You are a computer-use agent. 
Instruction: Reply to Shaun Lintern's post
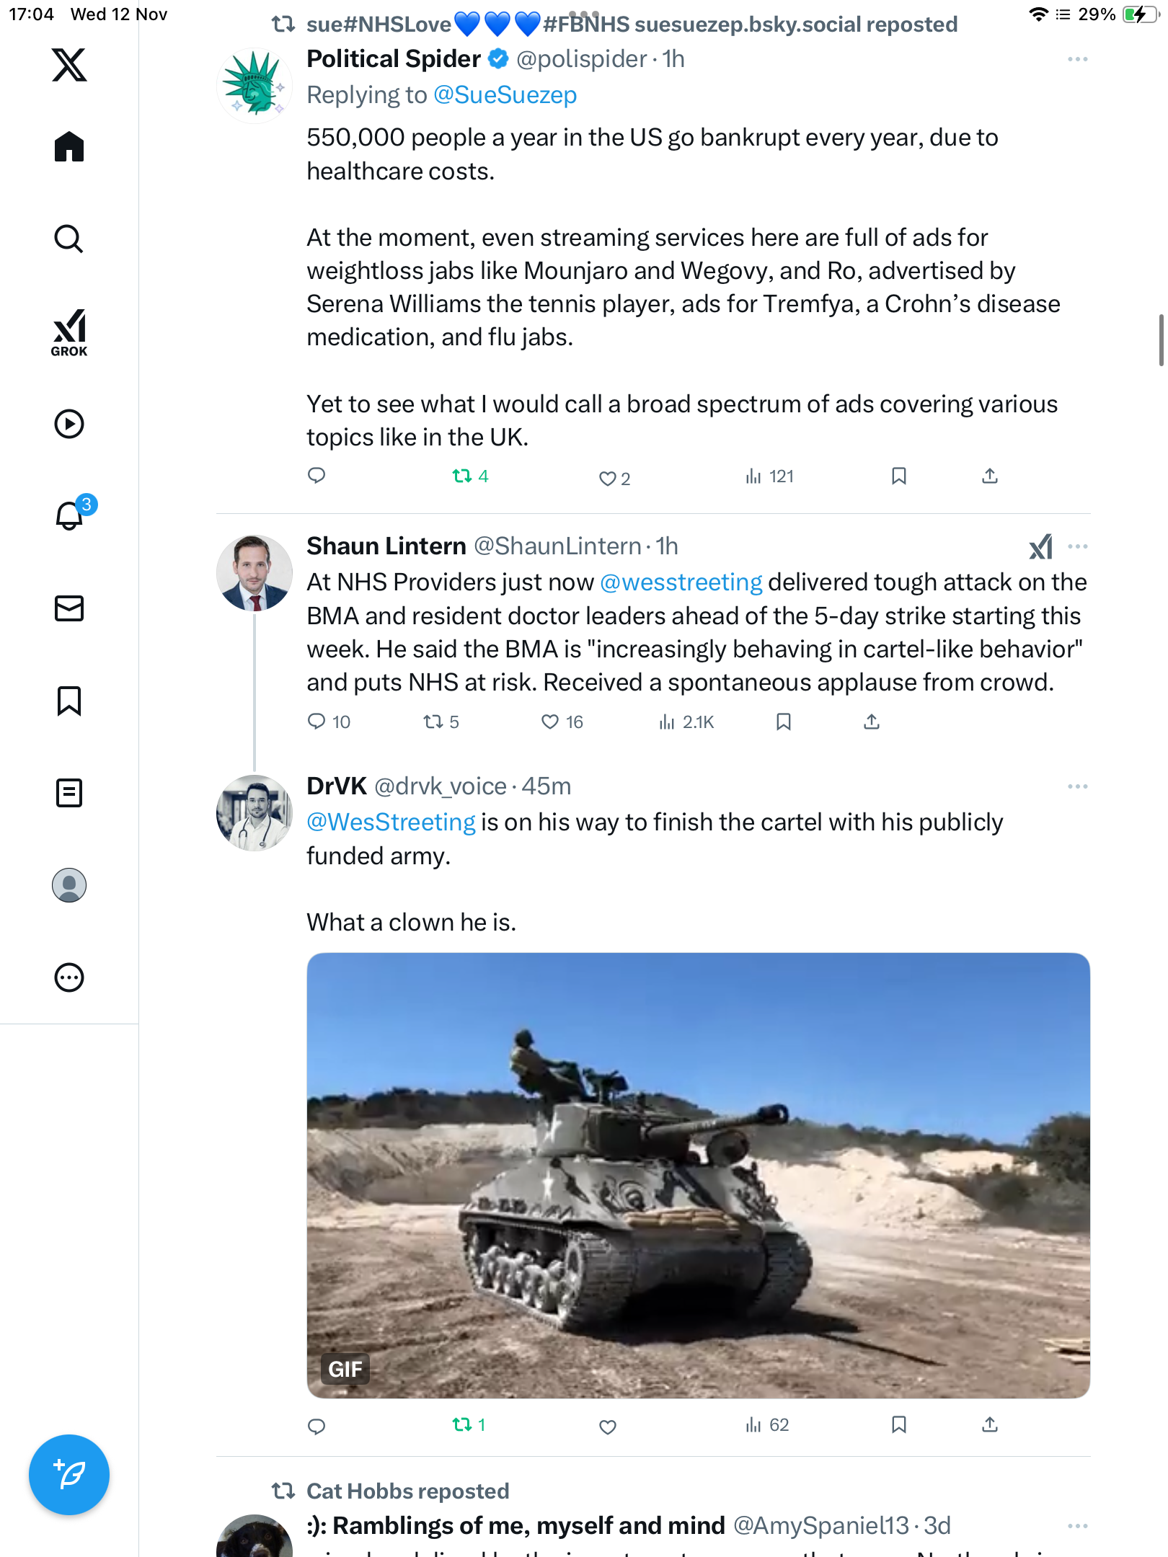[x=317, y=722]
